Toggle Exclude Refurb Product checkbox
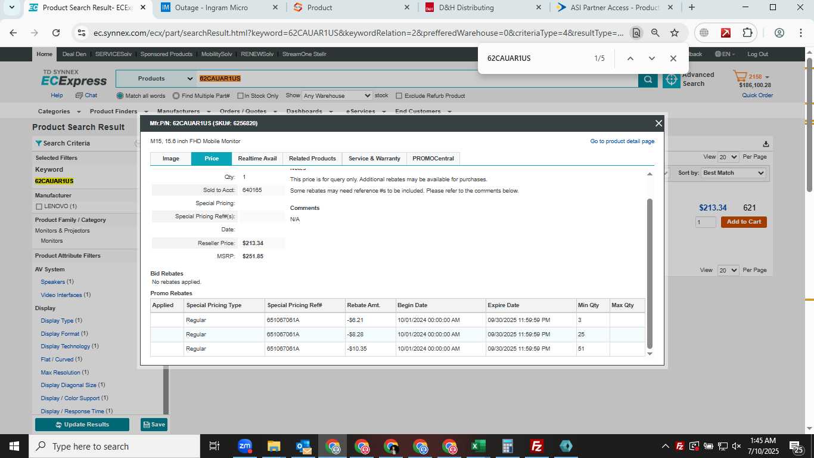 (399, 96)
